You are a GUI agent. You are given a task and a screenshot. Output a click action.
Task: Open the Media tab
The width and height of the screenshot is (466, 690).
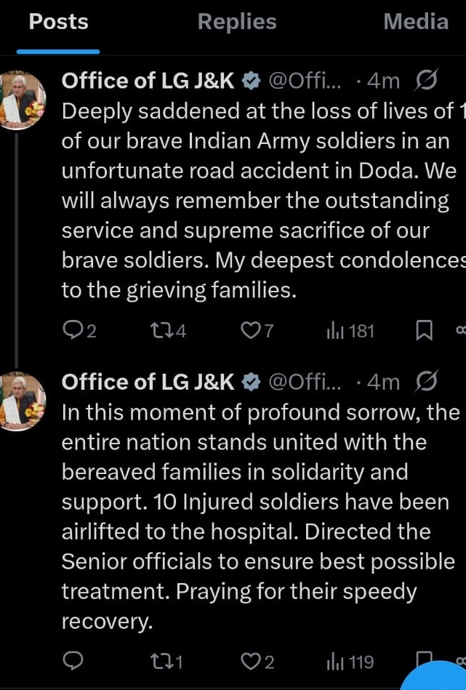416,22
